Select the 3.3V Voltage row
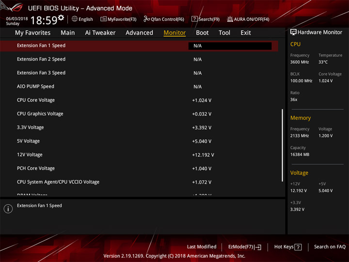Image resolution: width=349 pixels, height=262 pixels. 139,128
